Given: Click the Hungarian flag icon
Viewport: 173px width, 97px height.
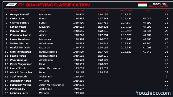Looking at the screenshot, I should tap(142, 5).
